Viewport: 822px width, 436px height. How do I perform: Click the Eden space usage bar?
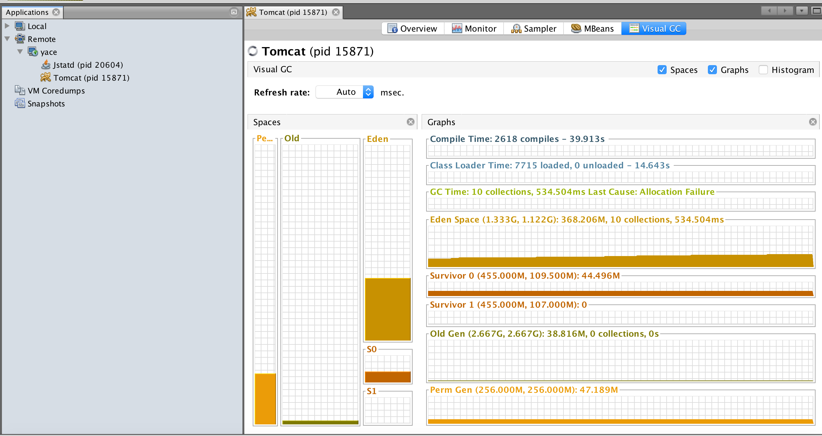387,309
